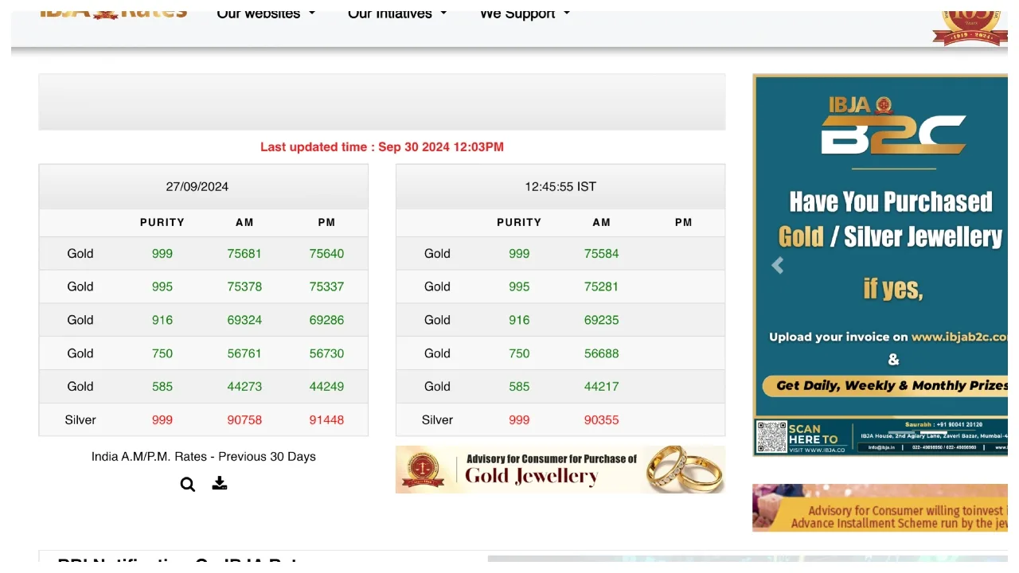Click the PM column header in today's table
The image size is (1019, 573).
(684, 223)
